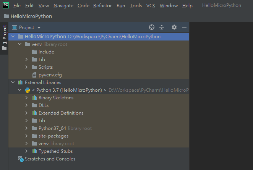Select the DLLs row label
253x170 pixels.
tap(44, 105)
